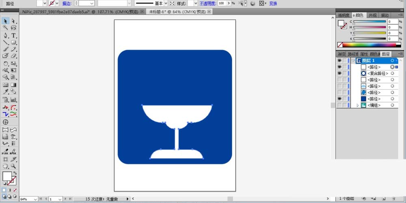
Task: Click the 描边 link in control bar
Action: pos(67,3)
